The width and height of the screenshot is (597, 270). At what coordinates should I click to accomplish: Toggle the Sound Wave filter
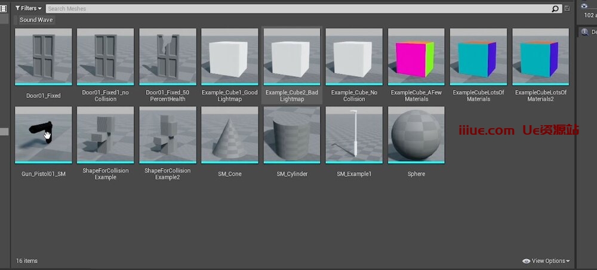click(36, 20)
